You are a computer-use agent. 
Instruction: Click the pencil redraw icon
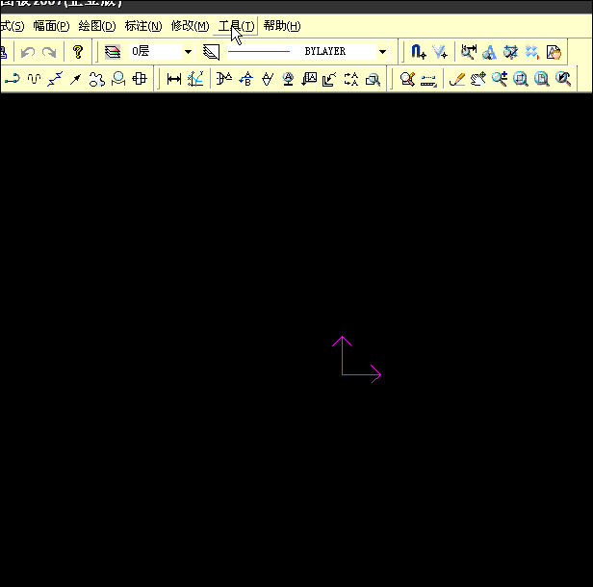click(457, 79)
